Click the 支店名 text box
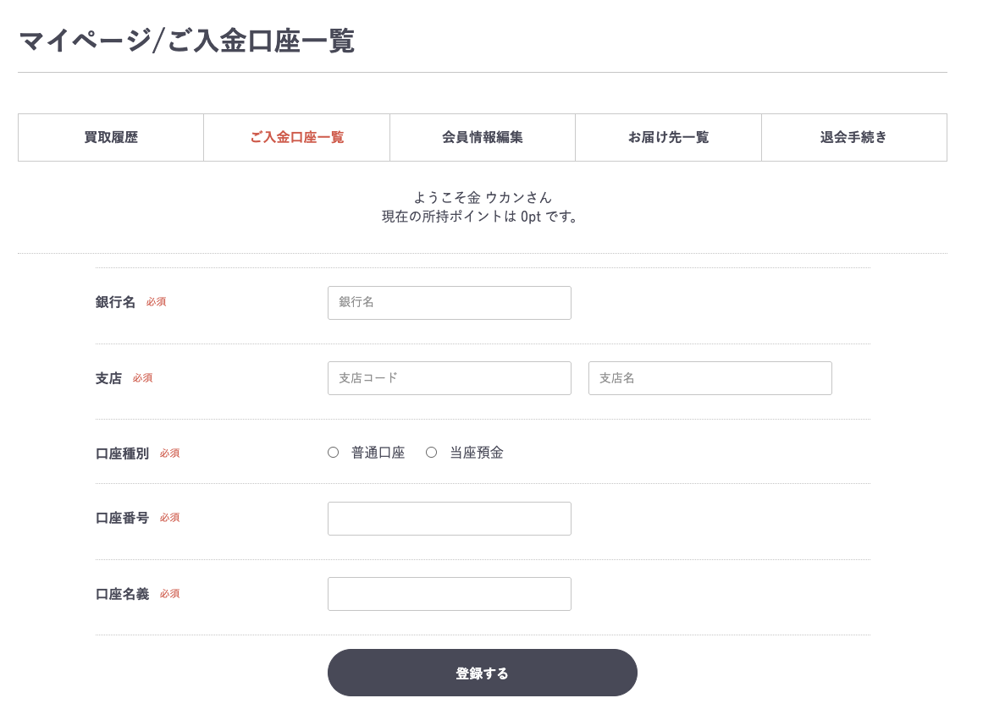Screen dimensions: 994x720 pyautogui.click(x=710, y=378)
